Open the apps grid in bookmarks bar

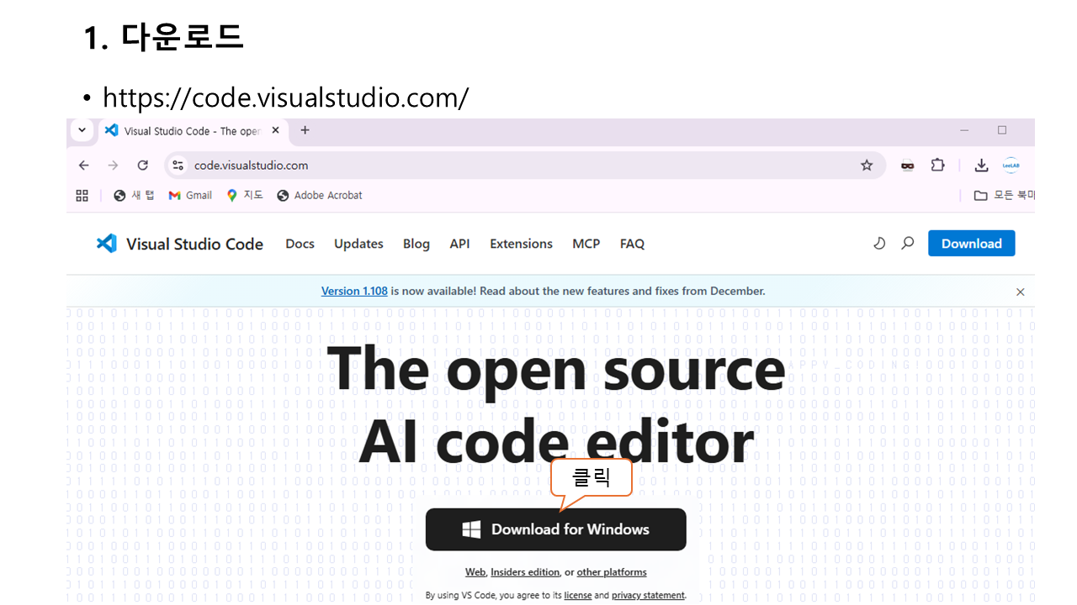(x=82, y=196)
